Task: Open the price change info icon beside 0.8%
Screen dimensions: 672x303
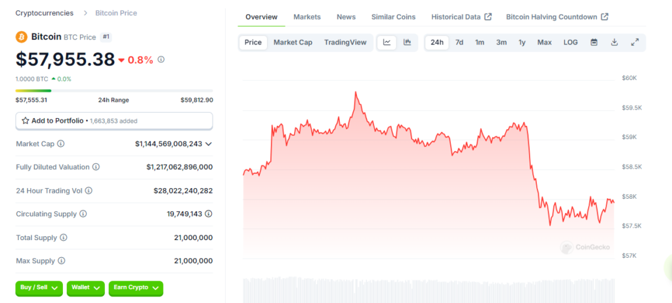Action: [161, 60]
